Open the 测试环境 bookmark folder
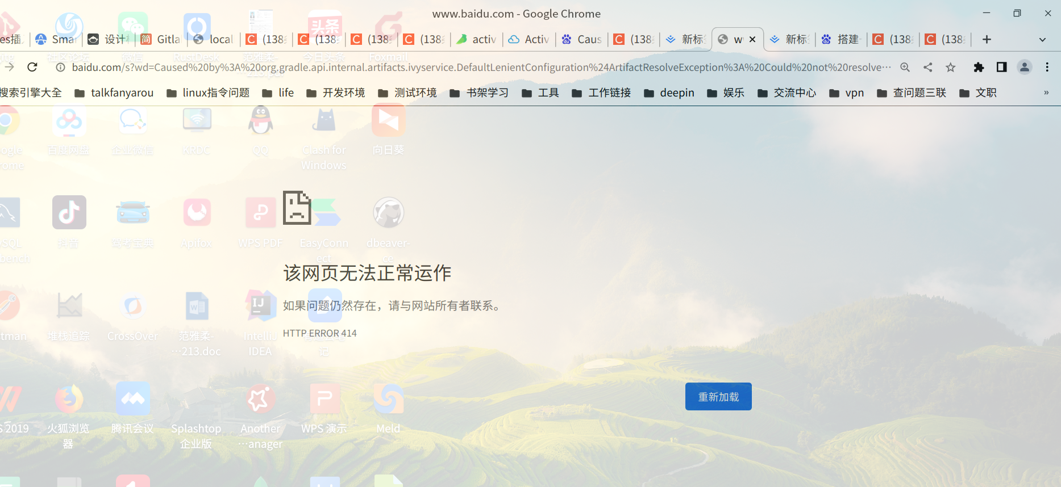Viewport: 1061px width, 487px height. (407, 93)
